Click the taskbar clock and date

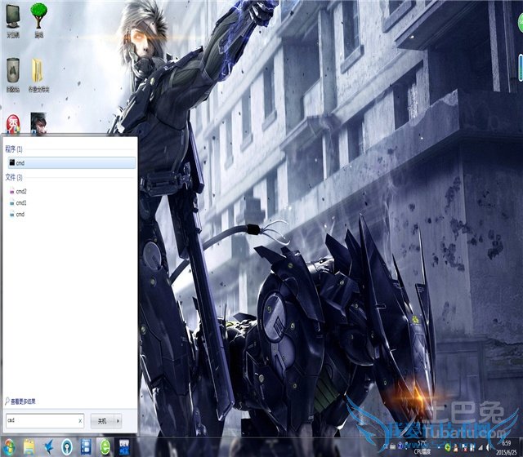pos(506,448)
